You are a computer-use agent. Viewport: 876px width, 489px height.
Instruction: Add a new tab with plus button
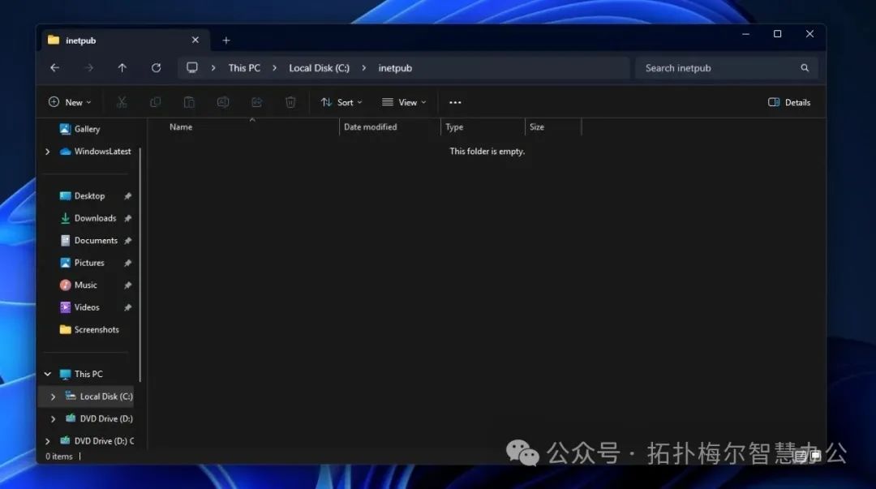tap(226, 41)
